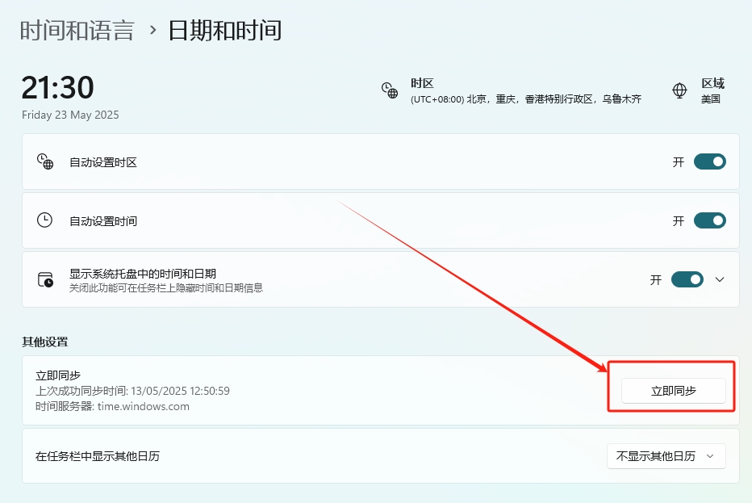Click the 时间服务器: time.windows.com text
752x503 pixels.
coord(112,406)
